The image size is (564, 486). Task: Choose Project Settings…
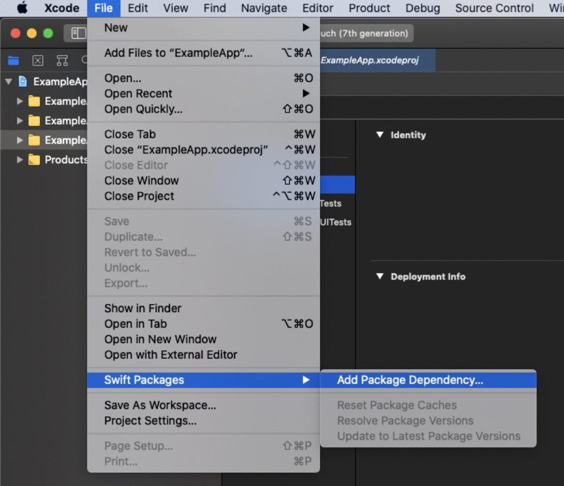point(203,420)
